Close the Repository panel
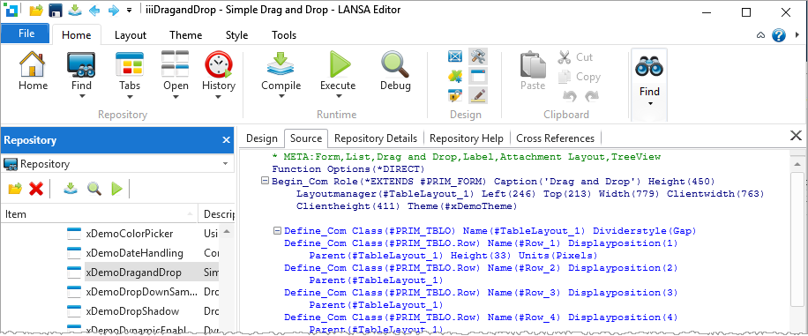808x336 pixels. pyautogui.click(x=226, y=139)
